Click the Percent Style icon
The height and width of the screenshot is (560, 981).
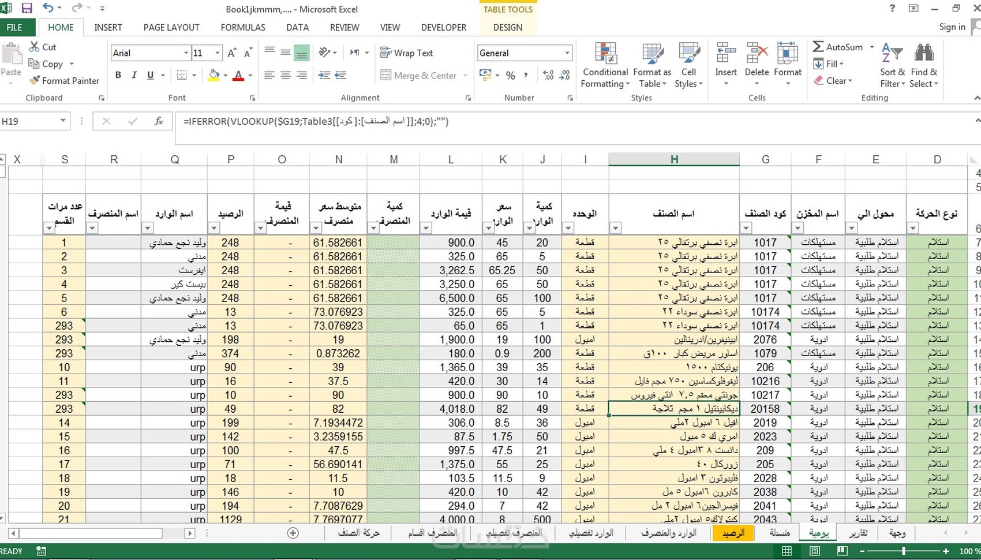[x=511, y=75]
